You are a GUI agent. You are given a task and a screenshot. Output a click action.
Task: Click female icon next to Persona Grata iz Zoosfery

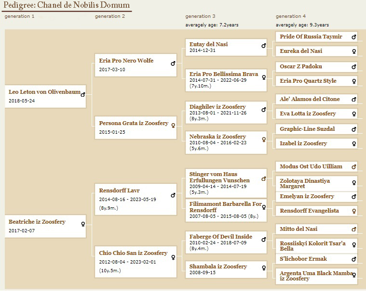tap(173, 126)
